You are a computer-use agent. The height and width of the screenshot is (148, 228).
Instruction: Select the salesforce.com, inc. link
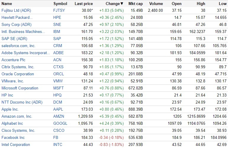coord(18,46)
